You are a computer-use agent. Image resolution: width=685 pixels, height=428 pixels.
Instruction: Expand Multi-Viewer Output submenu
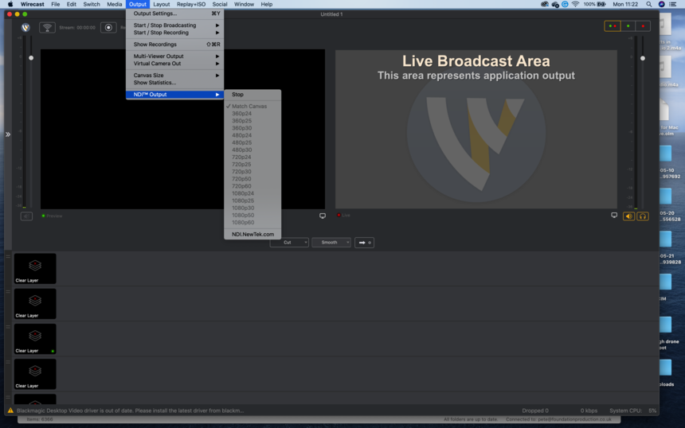(x=174, y=56)
